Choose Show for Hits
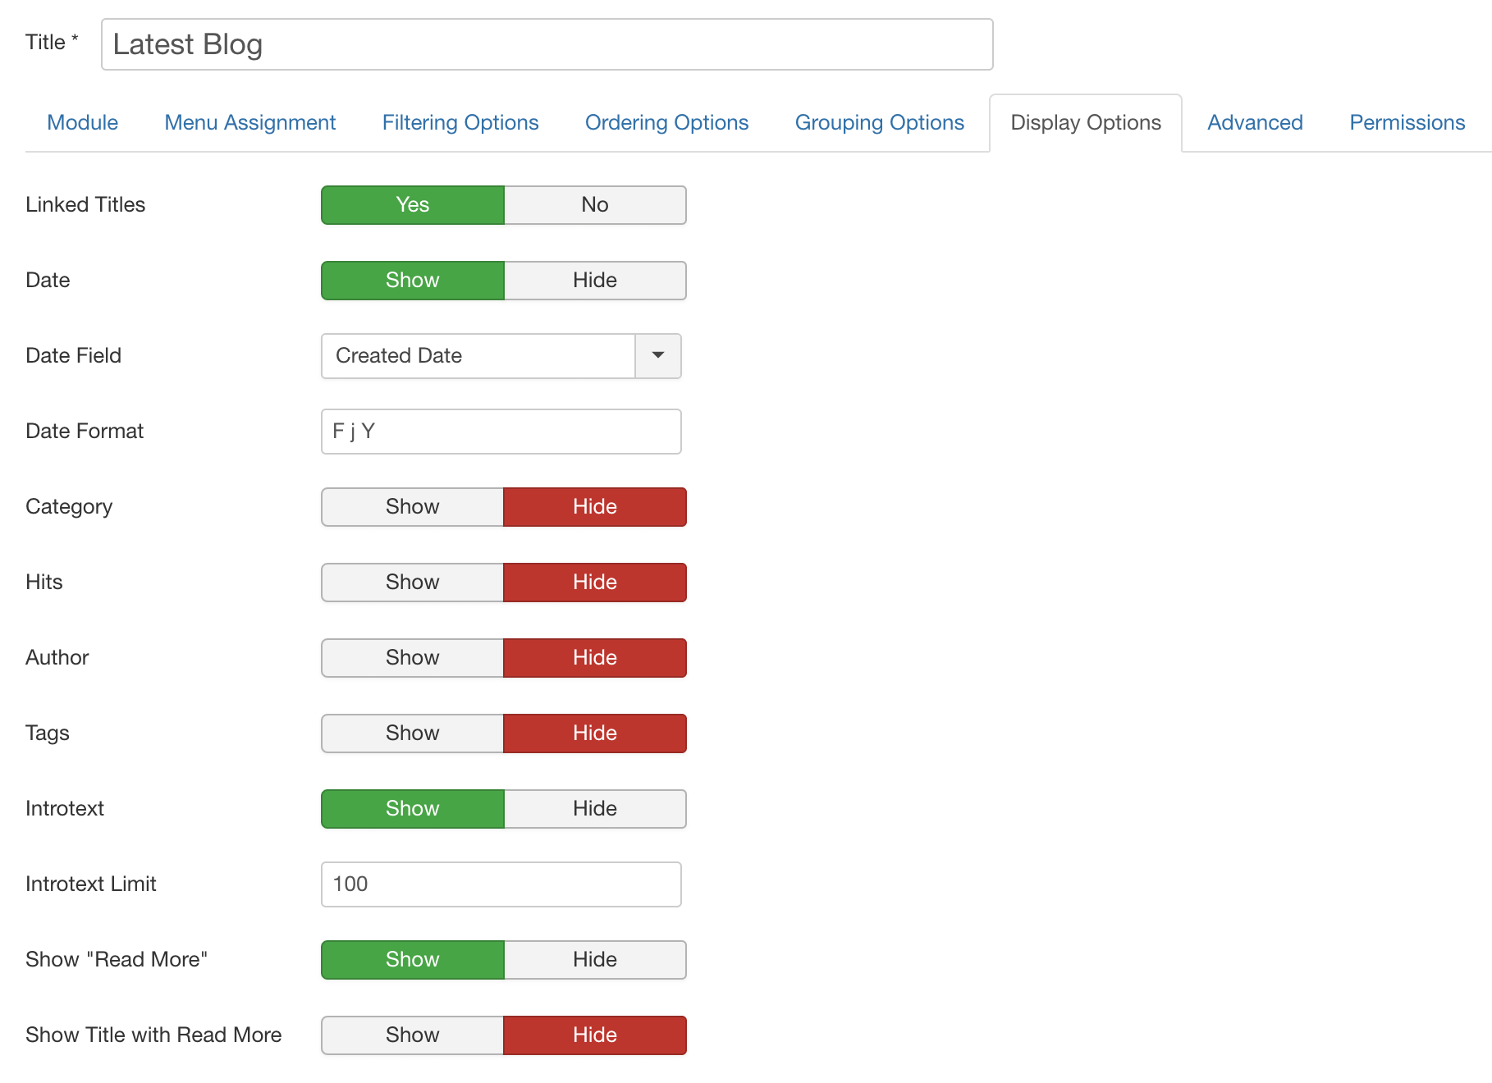1492x1083 pixels. (x=413, y=583)
